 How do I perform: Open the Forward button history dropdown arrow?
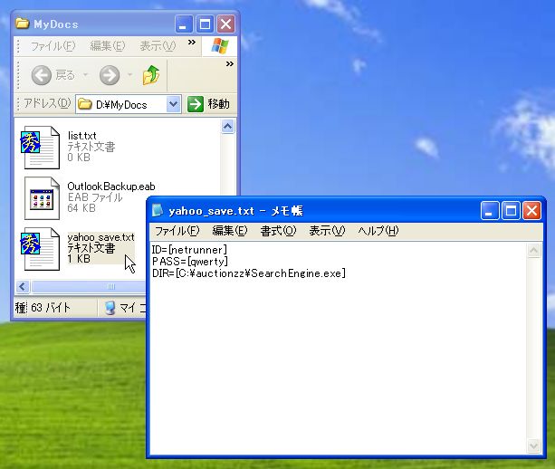[x=129, y=74]
